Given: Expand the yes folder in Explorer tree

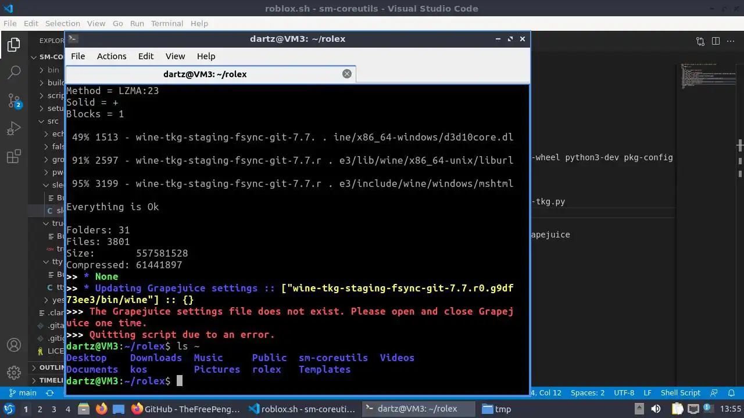Looking at the screenshot, I should click(x=46, y=300).
